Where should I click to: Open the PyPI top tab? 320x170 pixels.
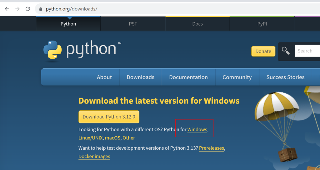pyautogui.click(x=262, y=24)
